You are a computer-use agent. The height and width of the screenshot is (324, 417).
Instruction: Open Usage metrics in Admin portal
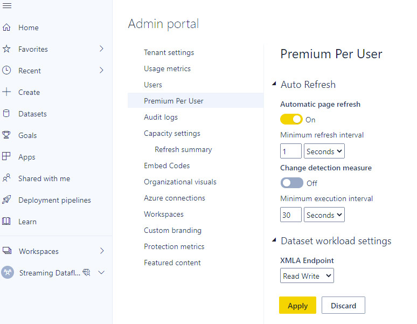167,68
